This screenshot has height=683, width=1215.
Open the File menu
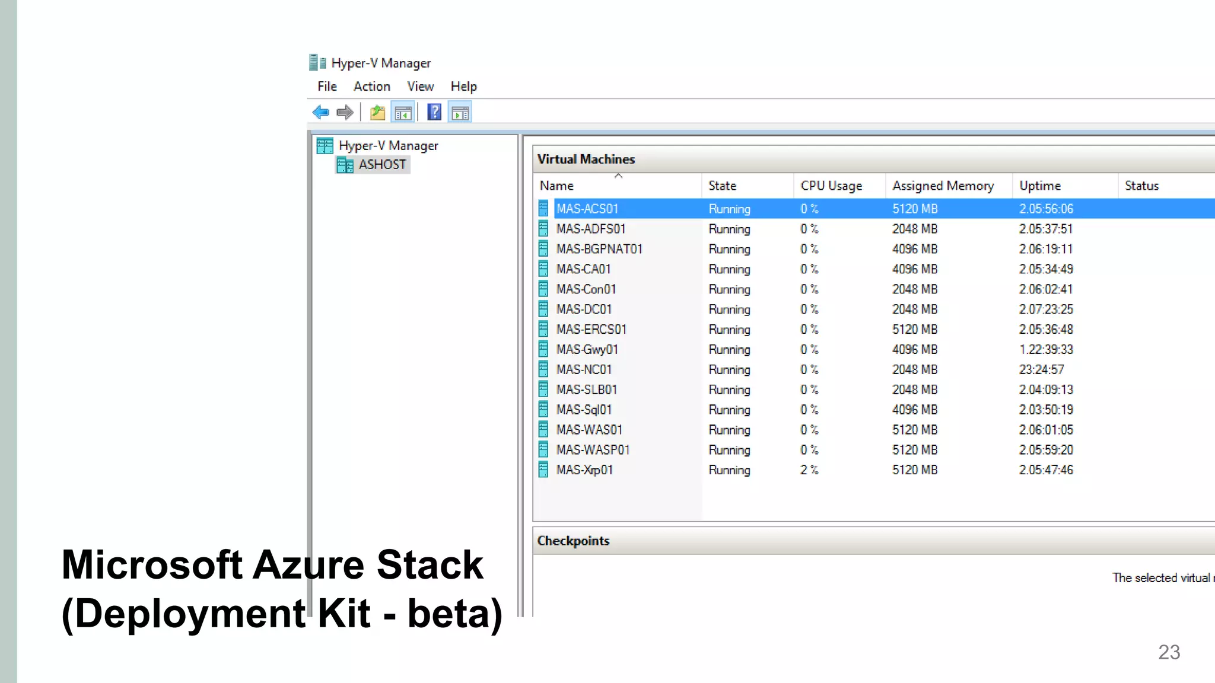coord(327,87)
